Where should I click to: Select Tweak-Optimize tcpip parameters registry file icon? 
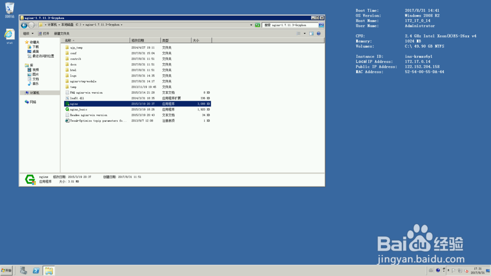[67, 121]
